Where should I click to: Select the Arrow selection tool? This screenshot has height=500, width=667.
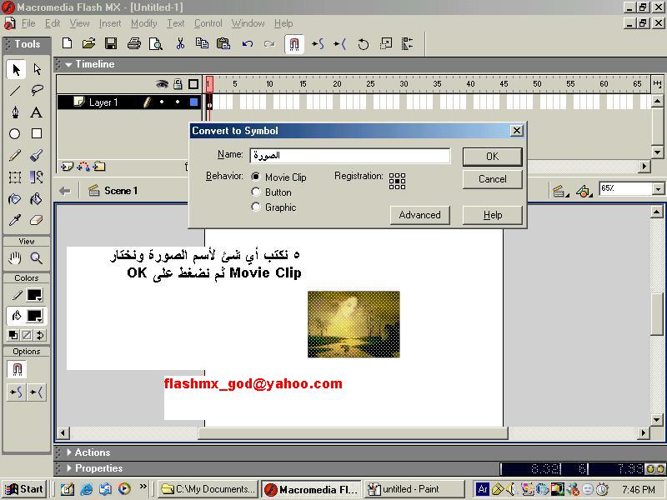[x=16, y=69]
